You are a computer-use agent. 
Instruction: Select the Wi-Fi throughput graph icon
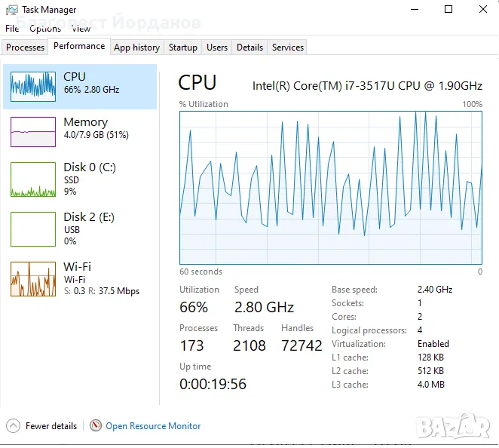33,279
